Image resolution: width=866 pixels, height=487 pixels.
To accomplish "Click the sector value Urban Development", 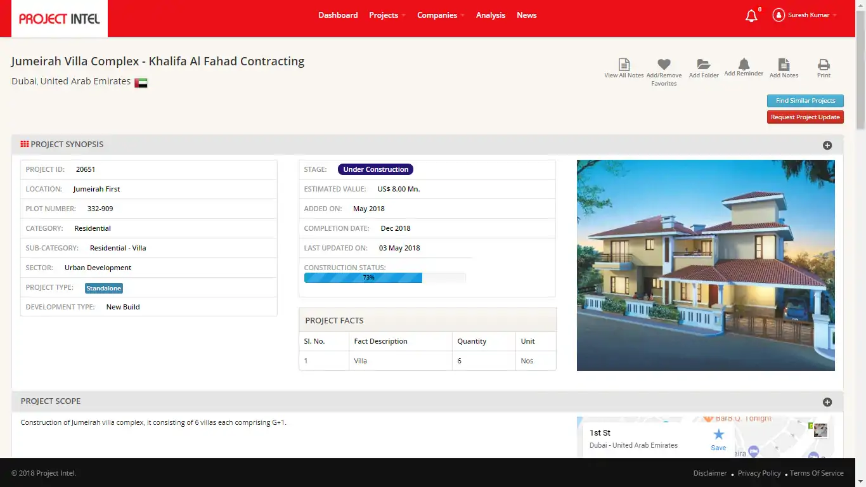I will 98,268.
